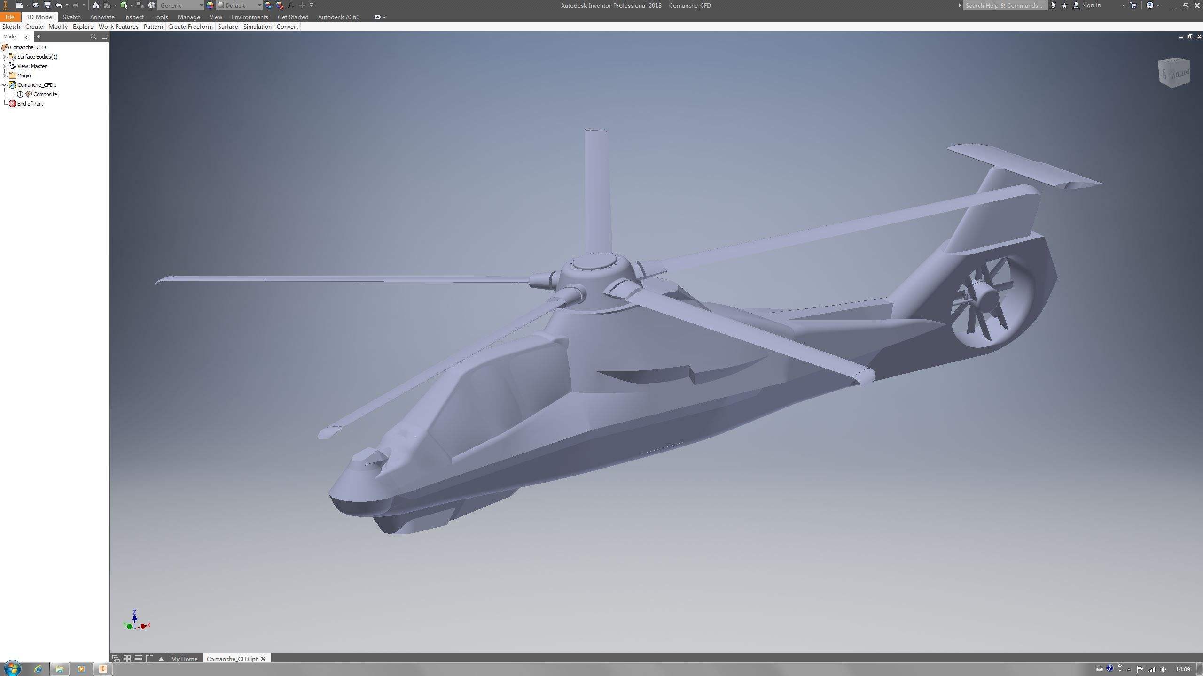Open Parameters with the fx icon

[290, 6]
